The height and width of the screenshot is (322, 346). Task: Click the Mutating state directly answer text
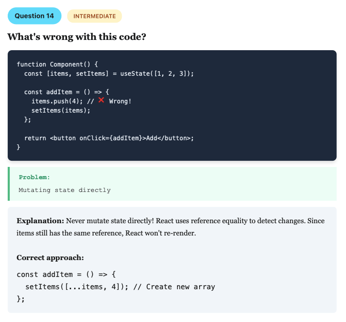[x=64, y=190]
